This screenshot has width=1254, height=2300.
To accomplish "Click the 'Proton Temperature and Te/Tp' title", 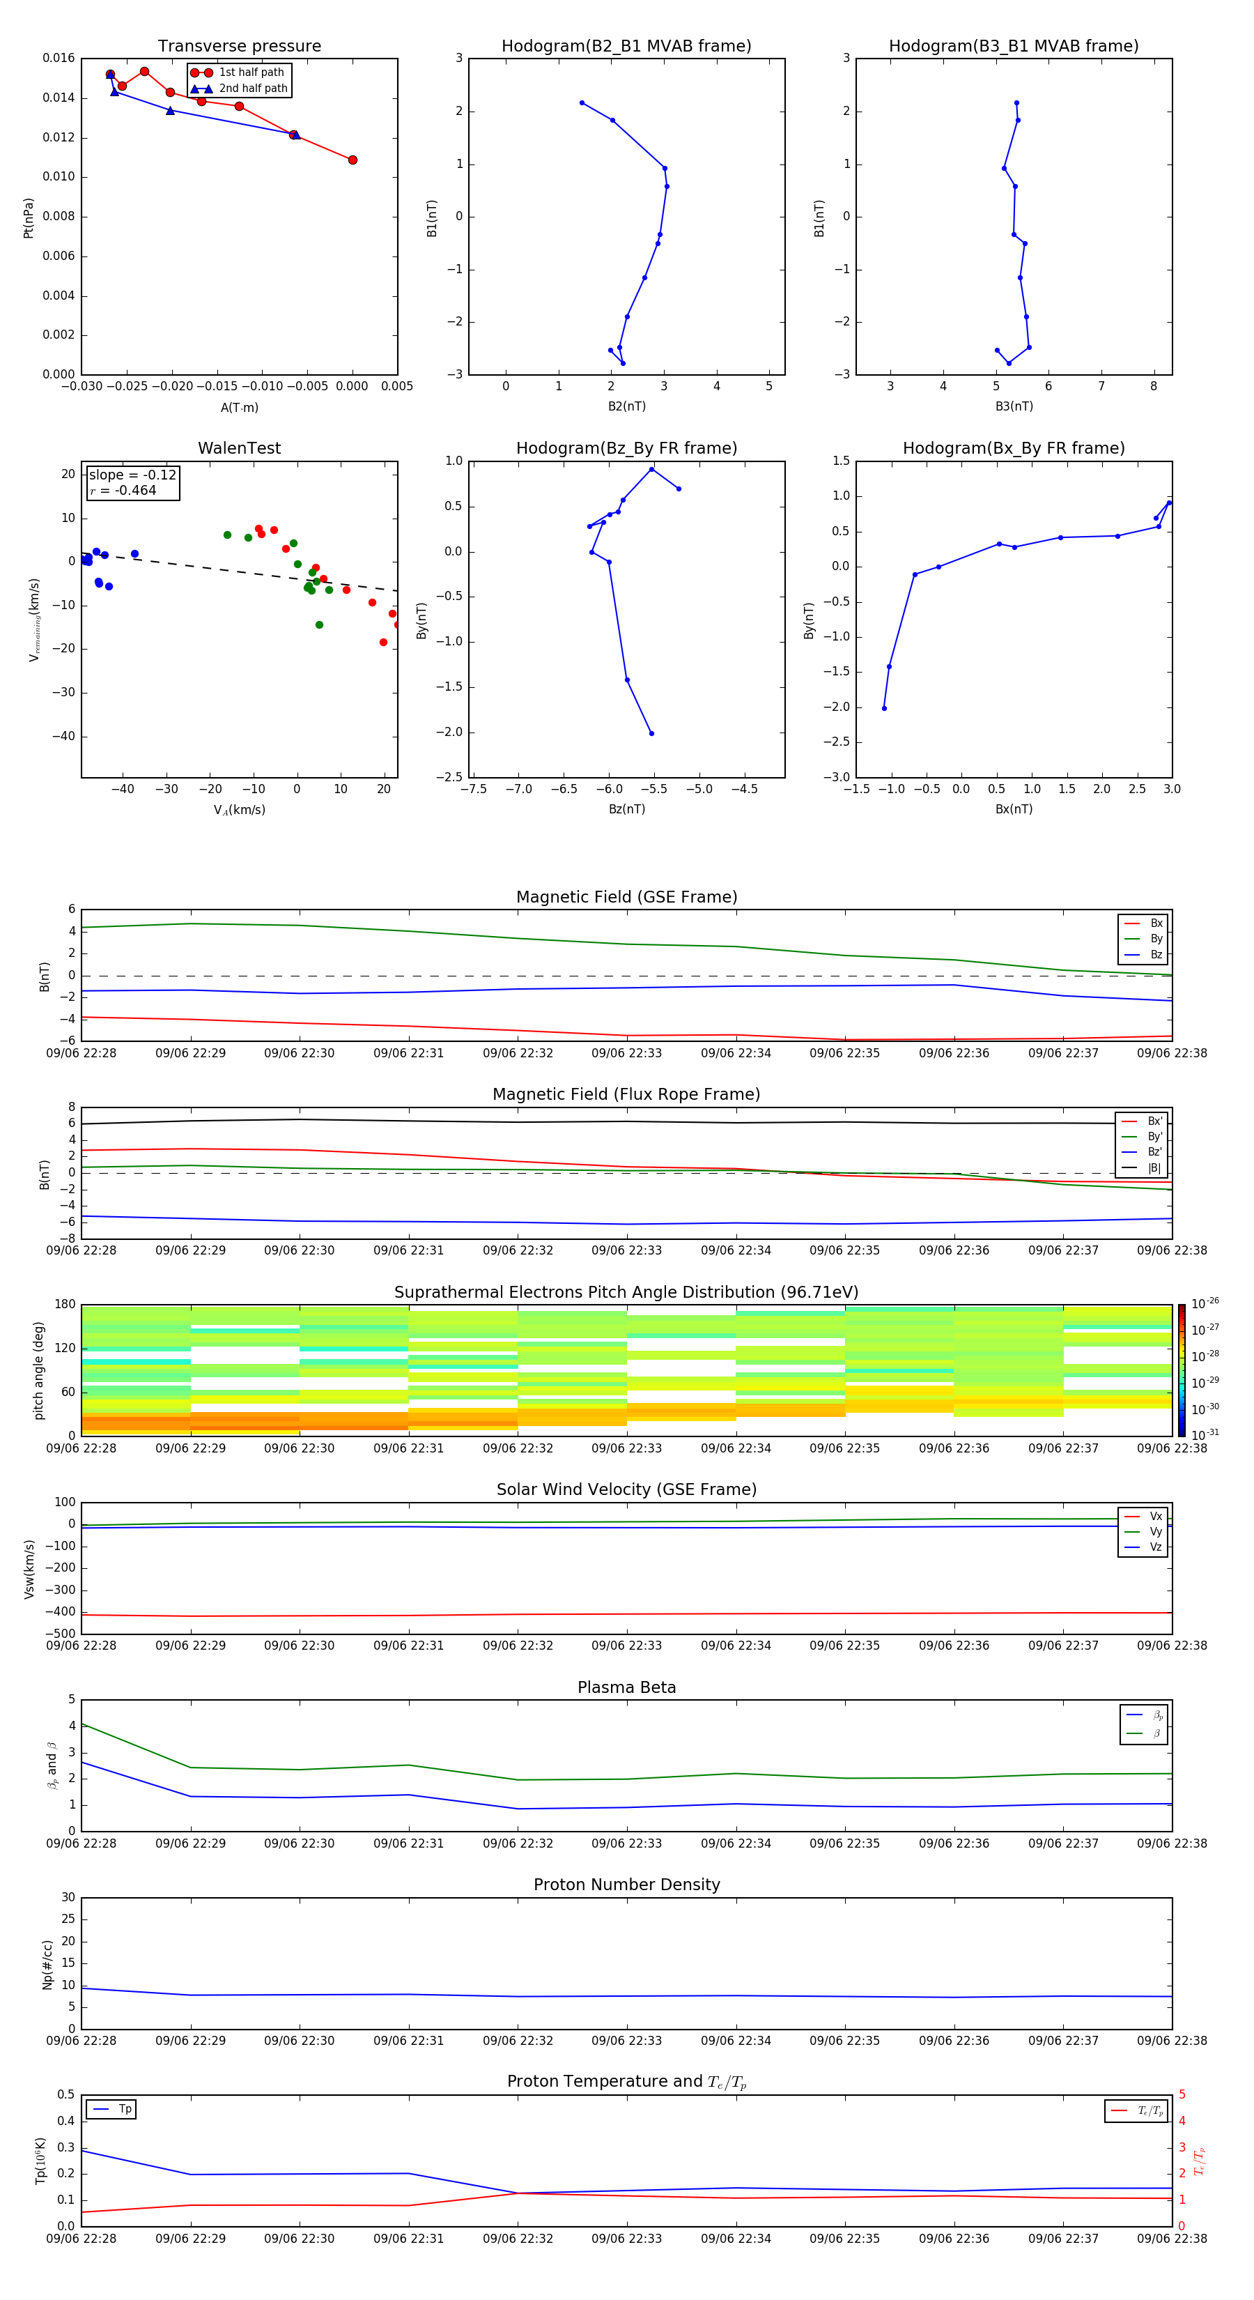I will click(626, 2081).
